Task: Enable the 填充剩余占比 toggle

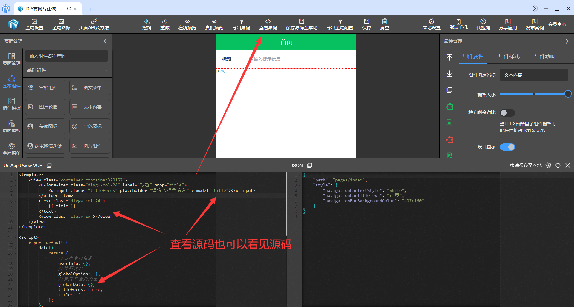Action: pyautogui.click(x=507, y=113)
